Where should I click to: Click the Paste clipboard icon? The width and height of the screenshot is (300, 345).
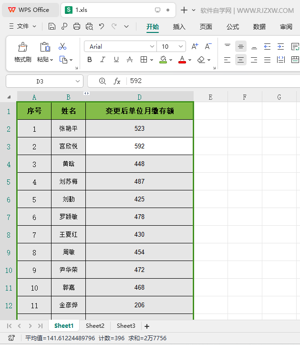pyautogui.click(x=45, y=47)
